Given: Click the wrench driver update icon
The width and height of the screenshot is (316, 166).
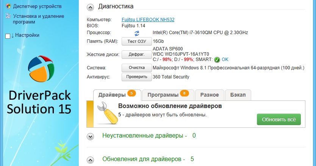Looking at the screenshot, I should (x=107, y=113).
